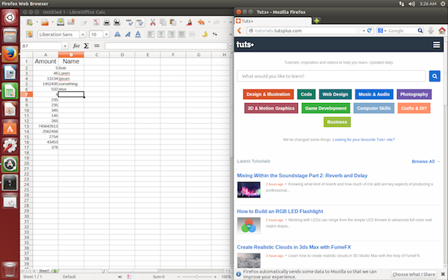448x280 pixels.
Task: Run the Spelling check icon in Calc
Action: [x=129, y=22]
